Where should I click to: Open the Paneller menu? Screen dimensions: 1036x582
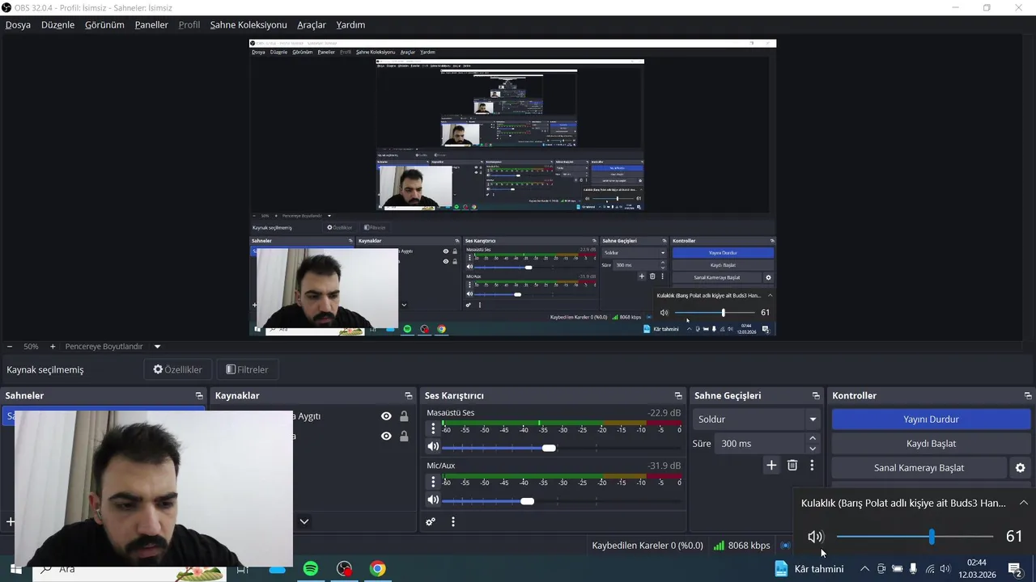tap(151, 25)
